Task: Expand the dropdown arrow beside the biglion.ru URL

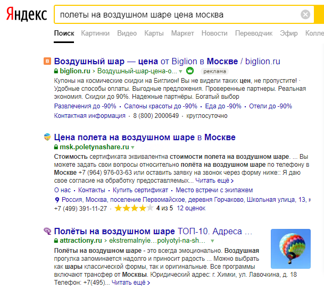Action: click(x=180, y=72)
